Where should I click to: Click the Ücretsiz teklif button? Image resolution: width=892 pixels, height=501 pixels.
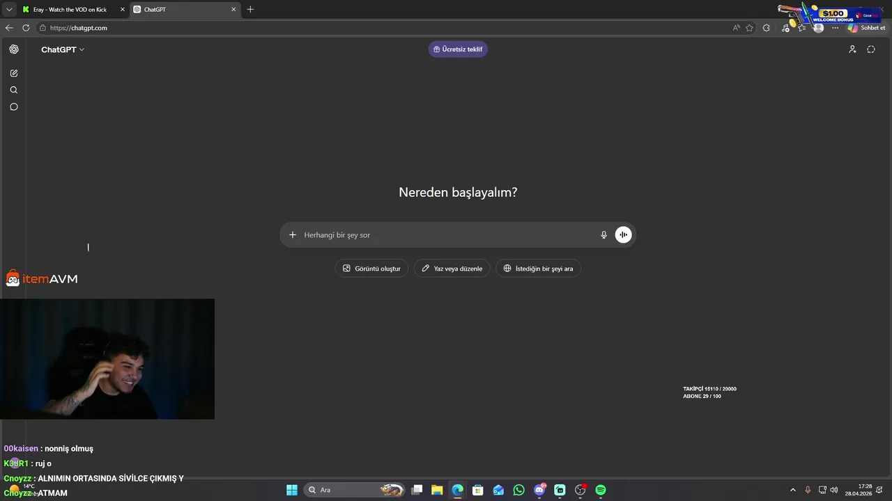click(x=458, y=49)
